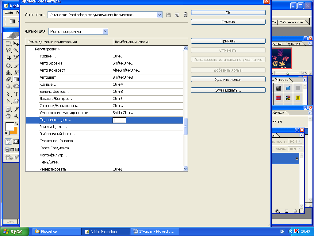
Task: Switch to 27-сабак Microsoft Word taskbar item
Action: (x=155, y=231)
